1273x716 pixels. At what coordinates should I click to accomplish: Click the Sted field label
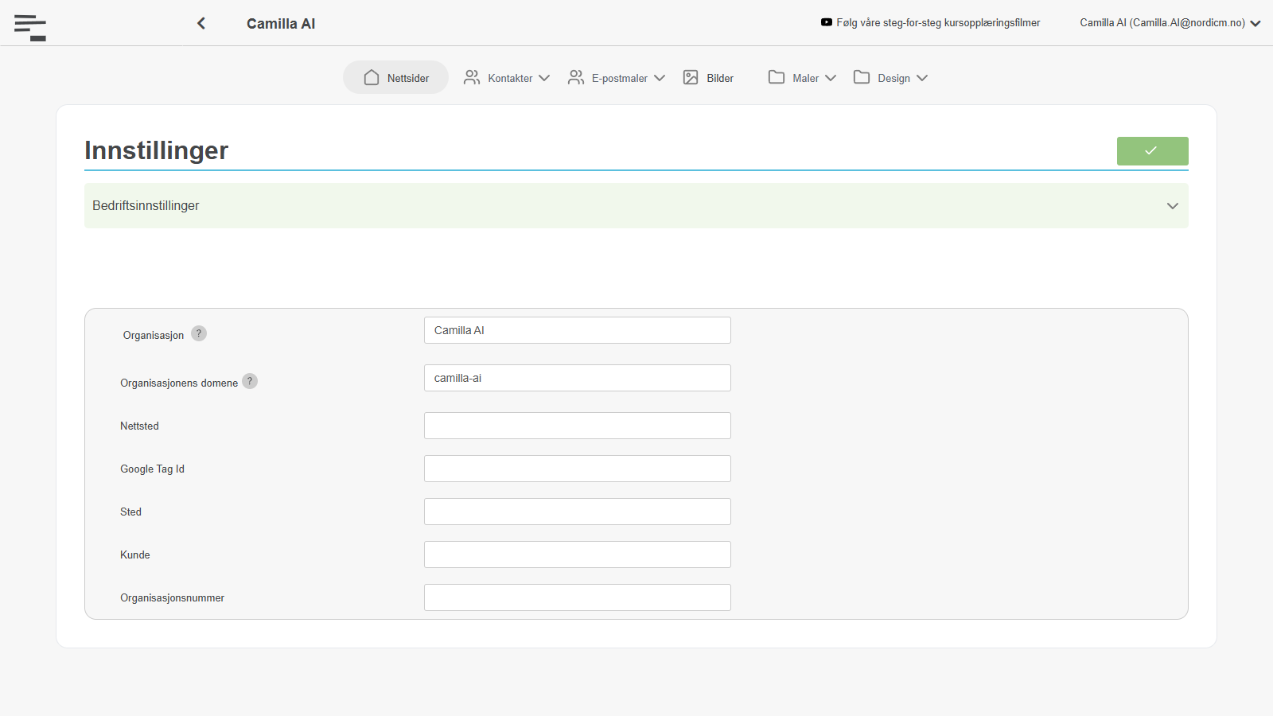tap(130, 512)
